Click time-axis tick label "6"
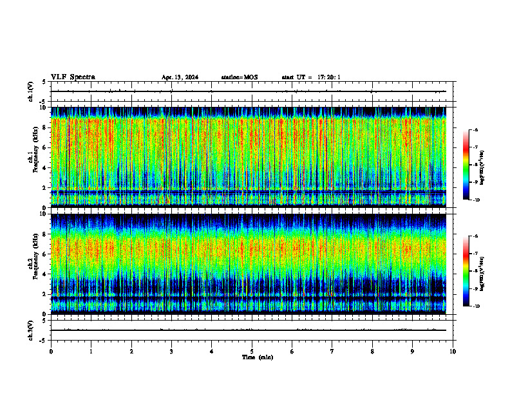 pos(292,352)
